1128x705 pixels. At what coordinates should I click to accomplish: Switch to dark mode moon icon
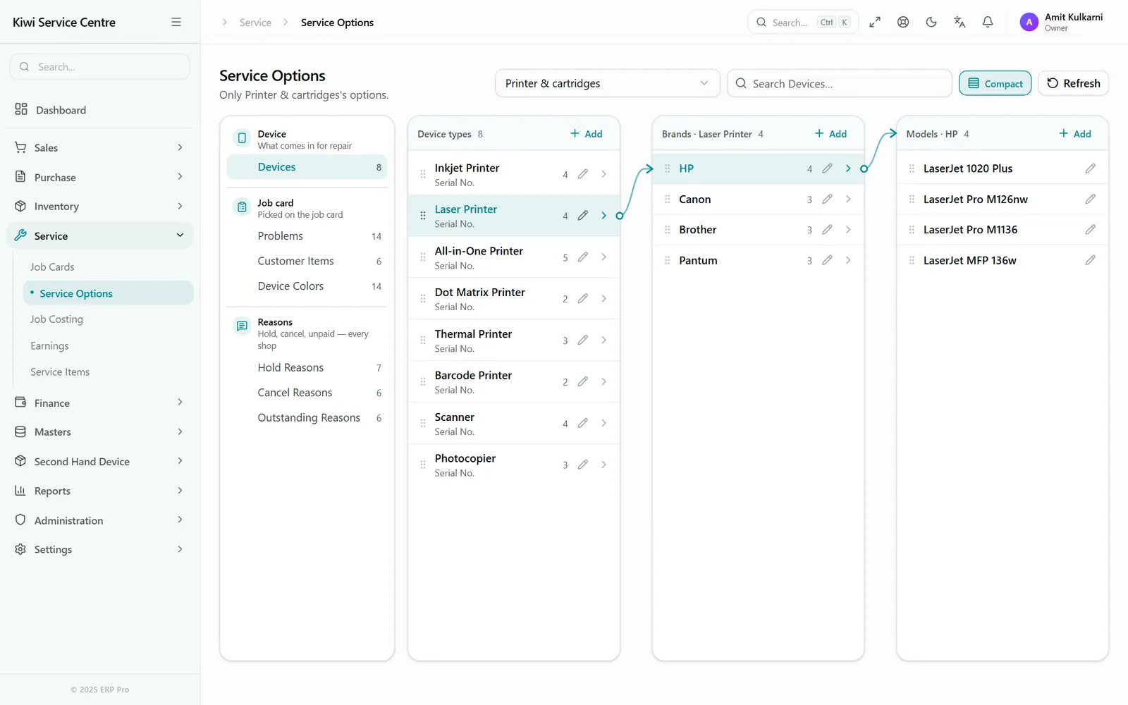[931, 22]
